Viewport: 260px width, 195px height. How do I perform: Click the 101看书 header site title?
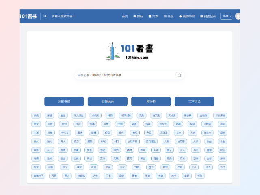pos(28,16)
